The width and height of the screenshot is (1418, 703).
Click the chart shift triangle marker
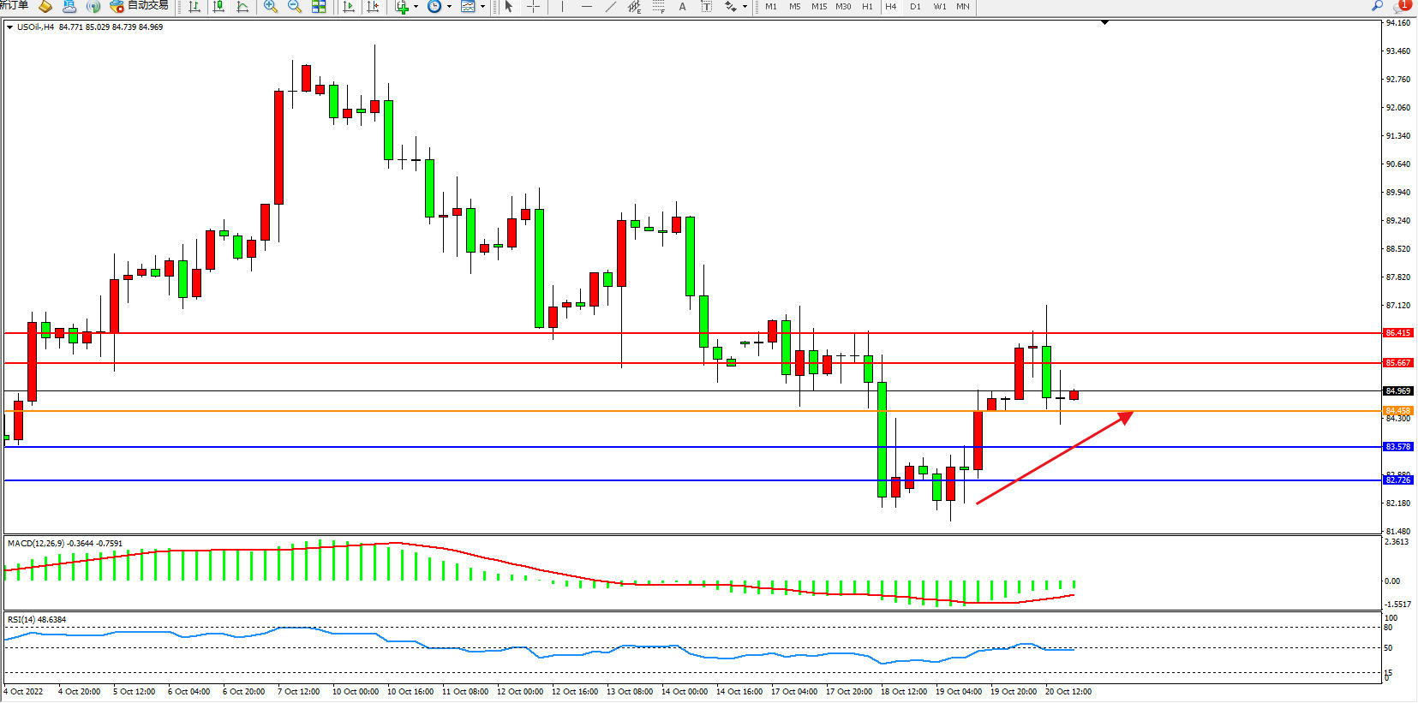coord(1104,23)
